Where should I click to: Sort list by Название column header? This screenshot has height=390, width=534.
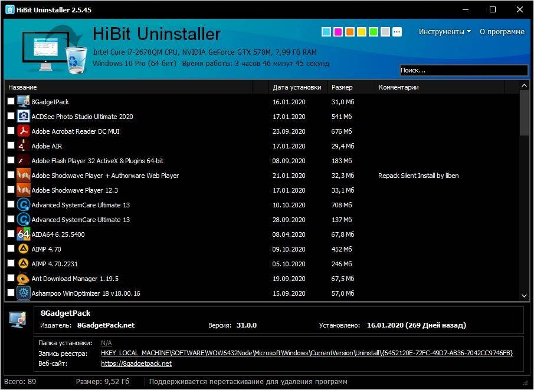(129, 87)
